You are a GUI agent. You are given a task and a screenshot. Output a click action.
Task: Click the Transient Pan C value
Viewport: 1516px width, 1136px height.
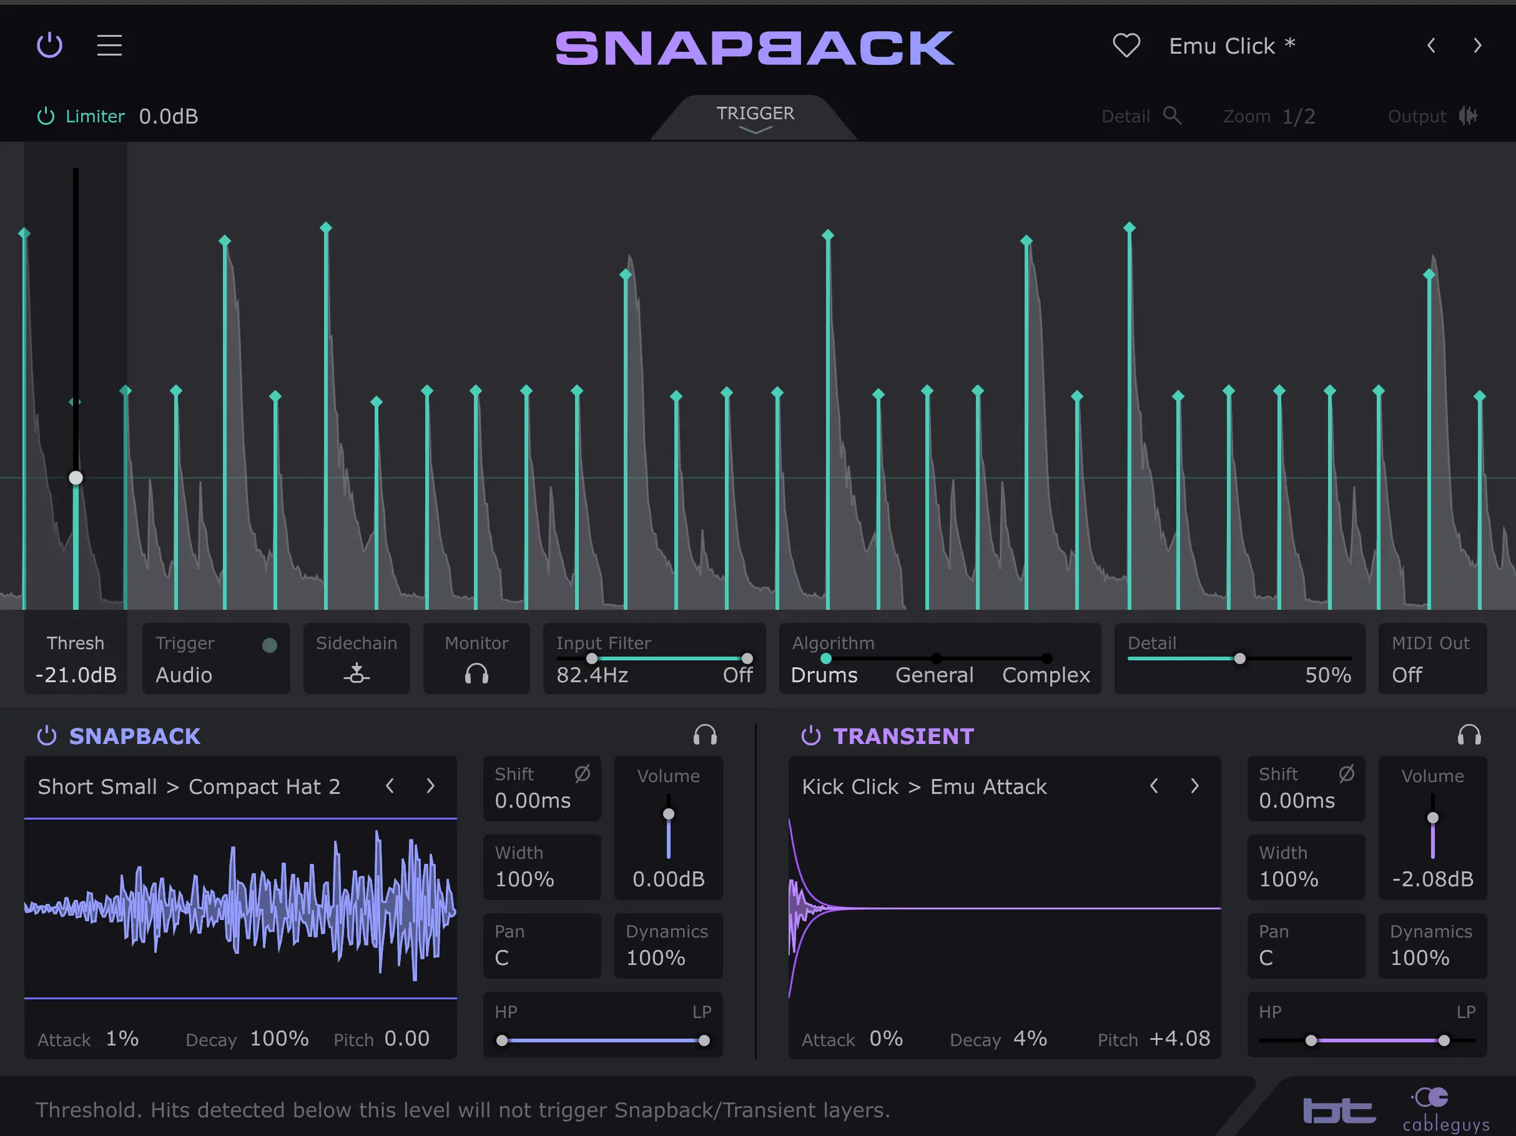click(x=1266, y=958)
